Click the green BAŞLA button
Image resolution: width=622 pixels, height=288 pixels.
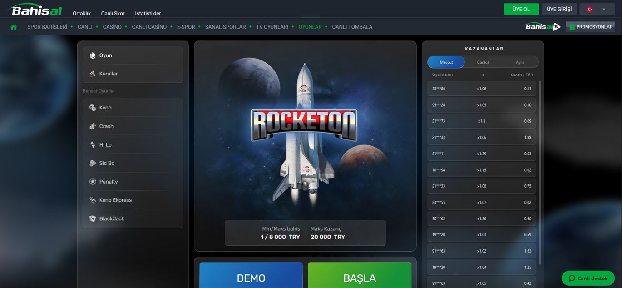pos(360,275)
